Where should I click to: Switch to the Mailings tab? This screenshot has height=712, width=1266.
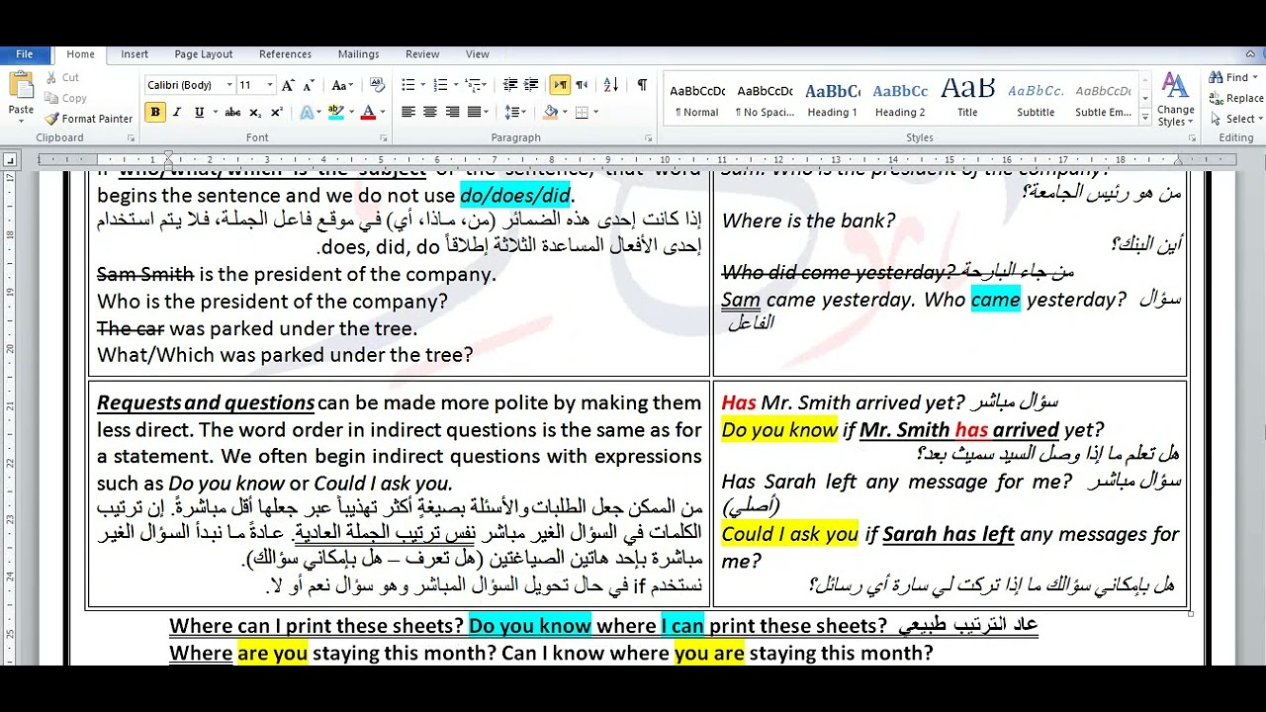tap(358, 54)
